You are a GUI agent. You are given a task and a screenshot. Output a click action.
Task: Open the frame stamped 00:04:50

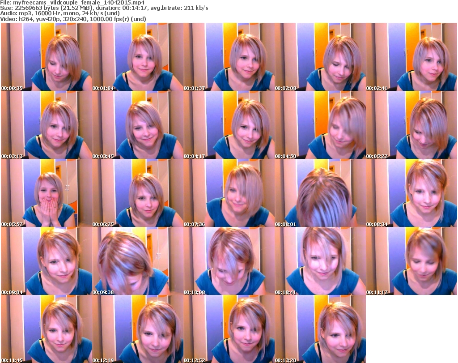point(320,125)
